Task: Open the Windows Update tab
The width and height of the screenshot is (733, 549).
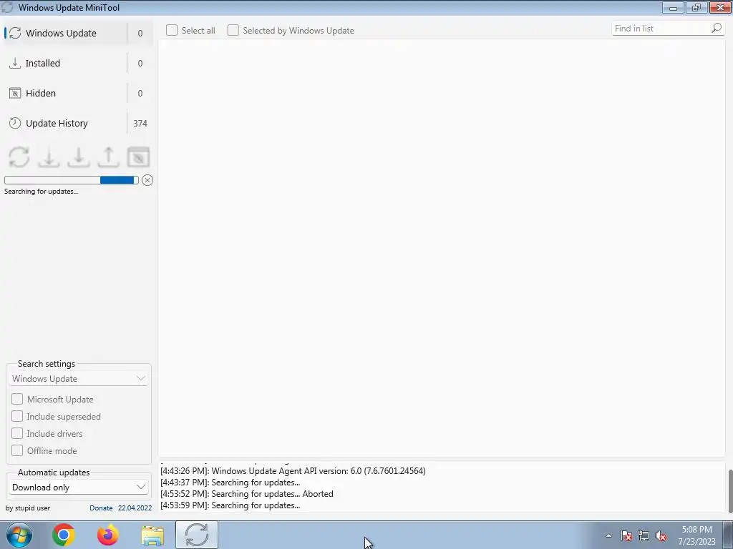Action: tap(78, 33)
